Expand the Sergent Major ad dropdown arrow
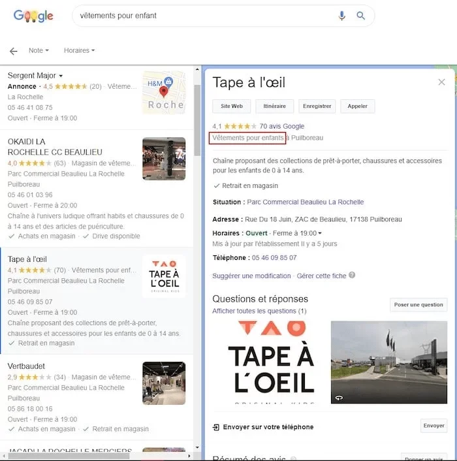Screen dimensions: 457x461 tap(61, 76)
